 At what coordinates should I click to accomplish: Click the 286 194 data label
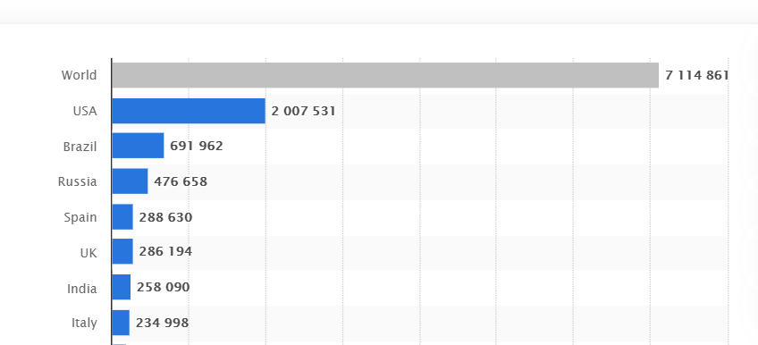tap(165, 251)
